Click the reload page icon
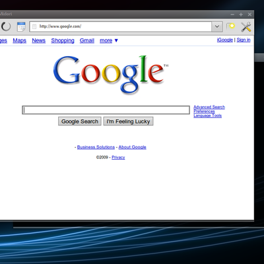 [6, 26]
